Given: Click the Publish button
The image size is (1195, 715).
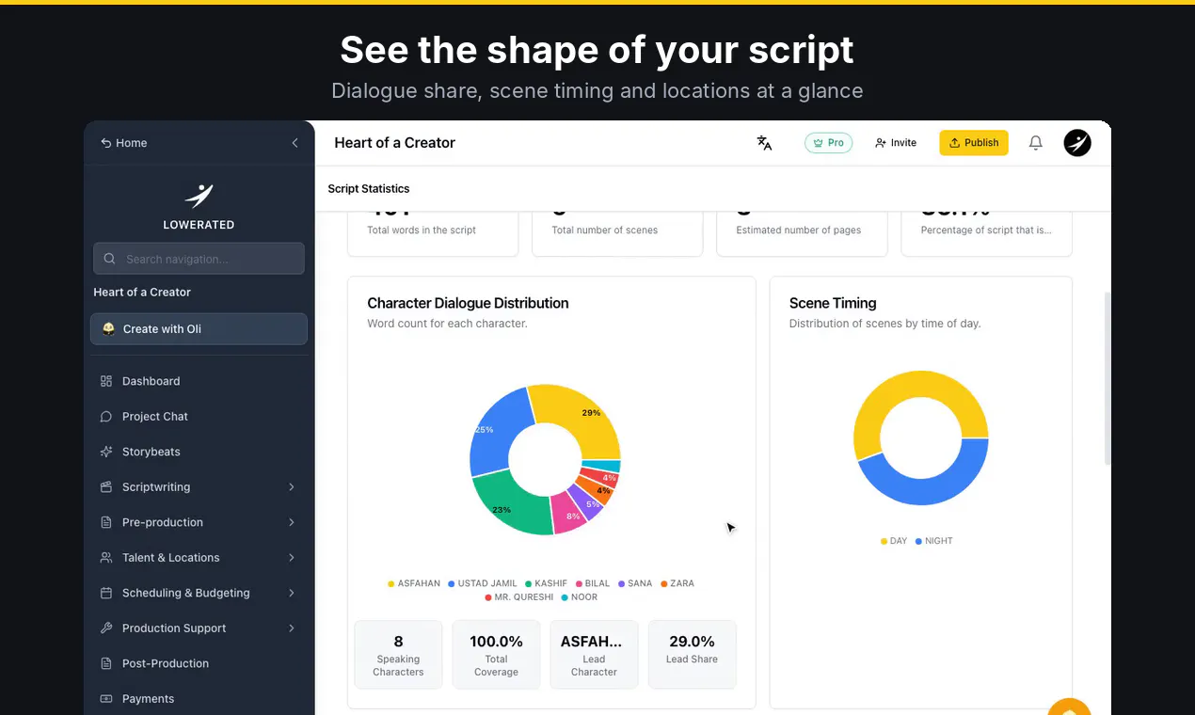Looking at the screenshot, I should point(974,143).
